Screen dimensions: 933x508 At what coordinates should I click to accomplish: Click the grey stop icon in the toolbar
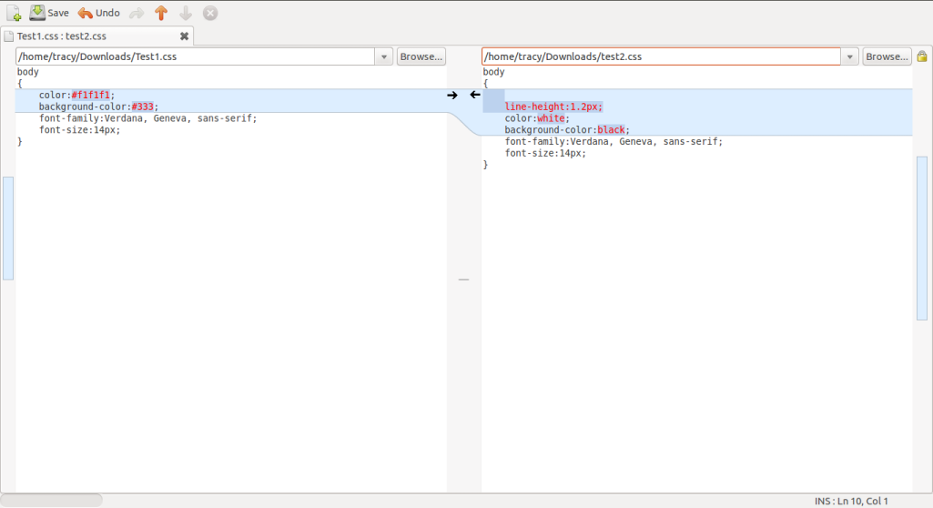pos(210,13)
